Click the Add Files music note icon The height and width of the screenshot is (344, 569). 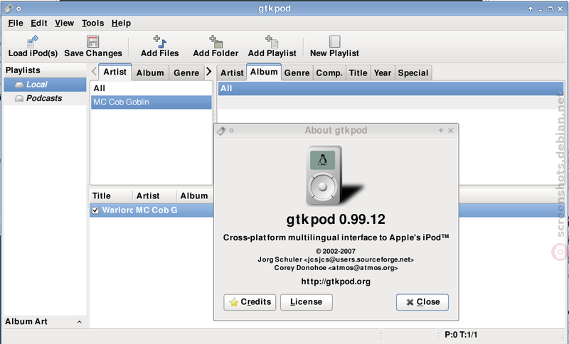(159, 41)
